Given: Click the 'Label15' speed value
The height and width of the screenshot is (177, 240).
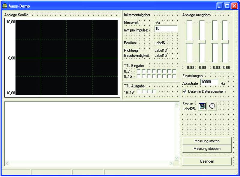Looking at the screenshot, I should [x=160, y=55].
